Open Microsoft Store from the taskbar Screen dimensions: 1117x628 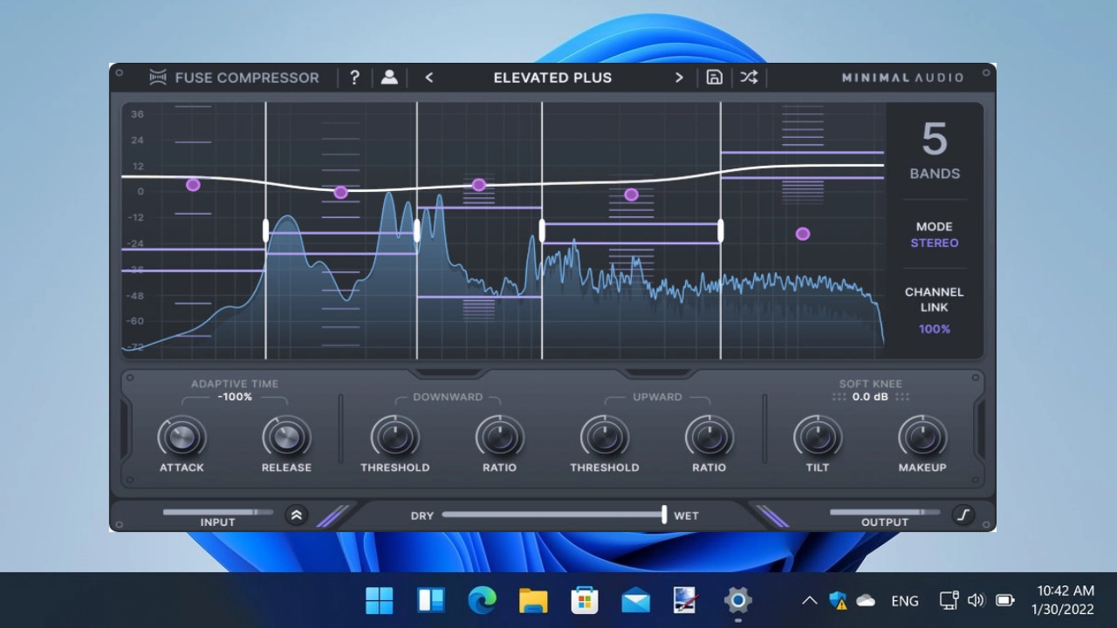point(585,600)
